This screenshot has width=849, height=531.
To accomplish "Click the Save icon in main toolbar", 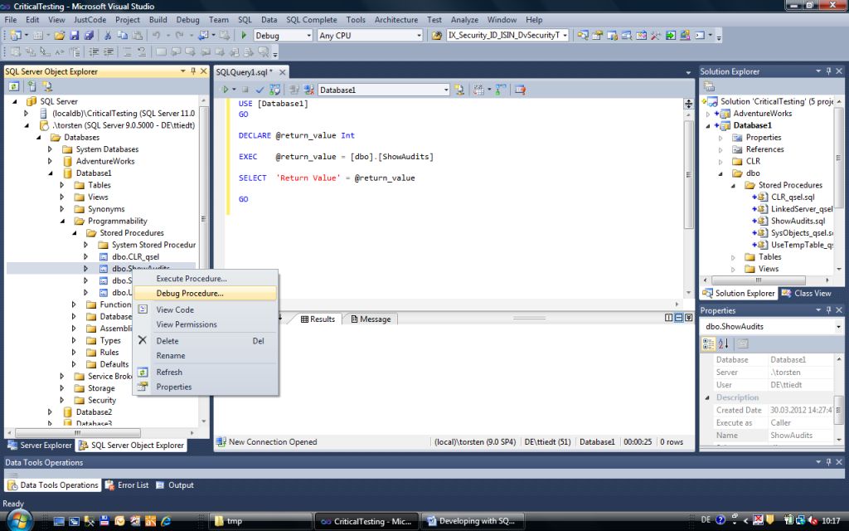I will tap(74, 35).
